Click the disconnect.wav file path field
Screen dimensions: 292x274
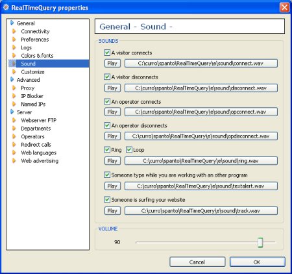(201, 88)
